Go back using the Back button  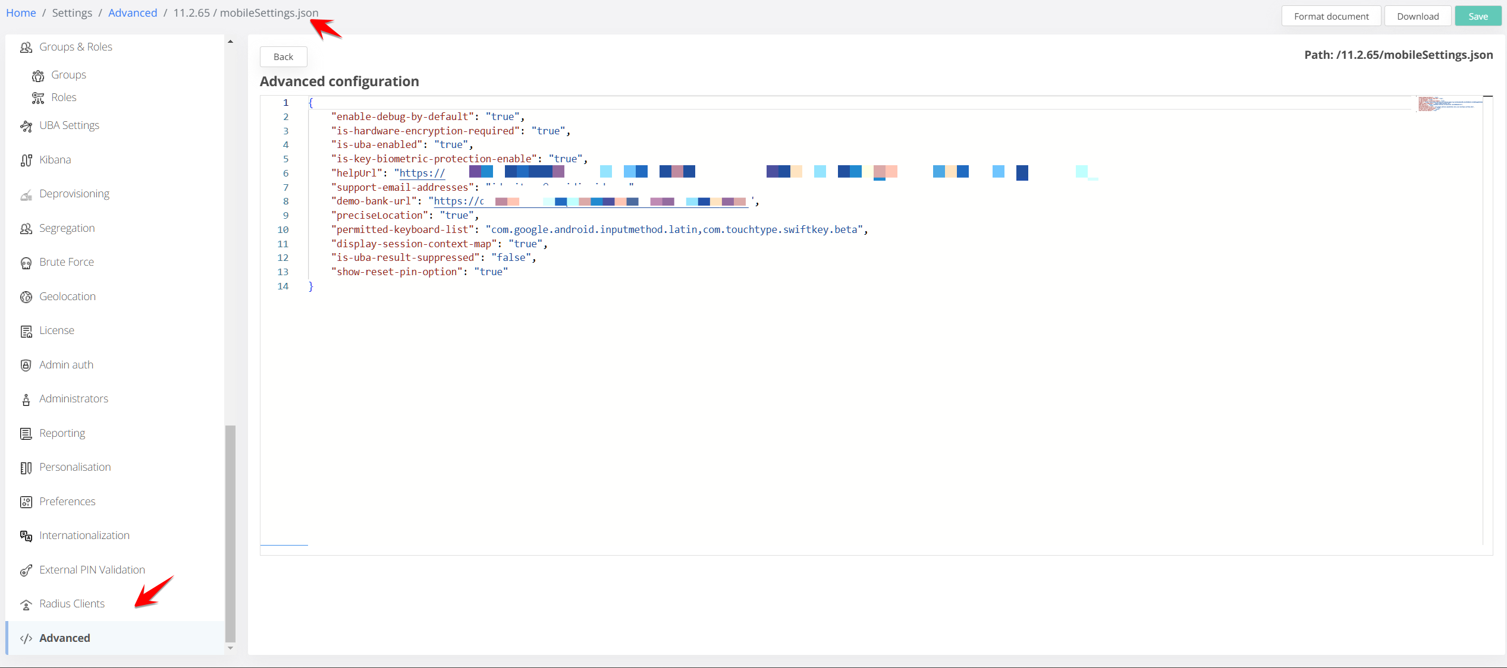click(x=283, y=57)
